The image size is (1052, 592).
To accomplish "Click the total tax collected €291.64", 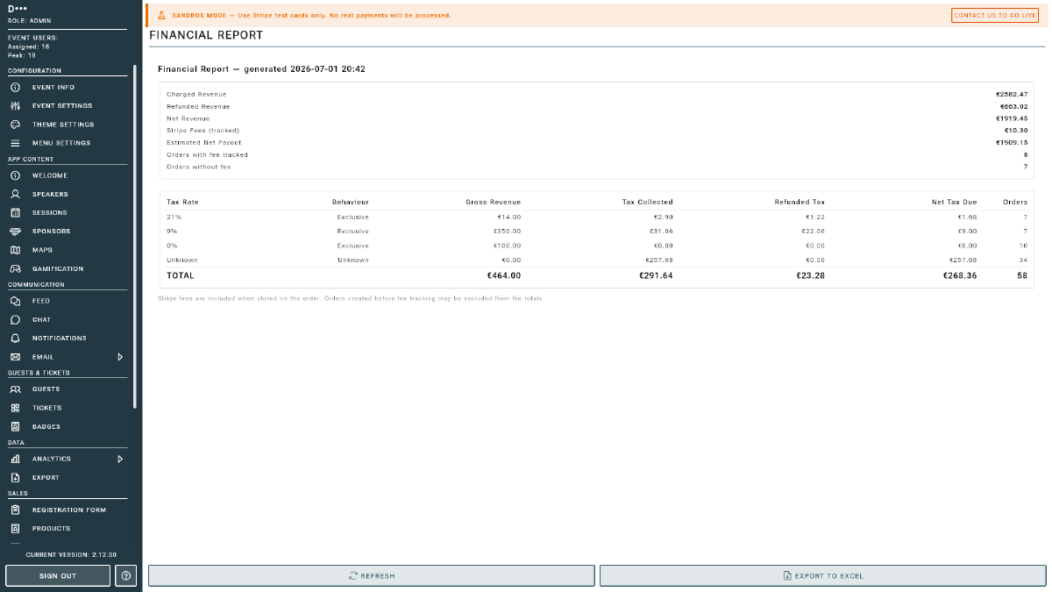I will point(657,275).
